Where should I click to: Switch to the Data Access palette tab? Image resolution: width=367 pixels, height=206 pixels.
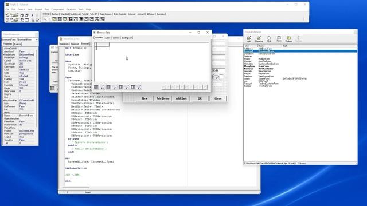106,14
